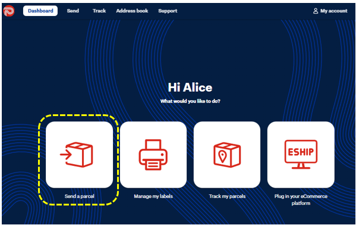This screenshot has width=356, height=228.
Task: Go to Address book
Action: 132,11
